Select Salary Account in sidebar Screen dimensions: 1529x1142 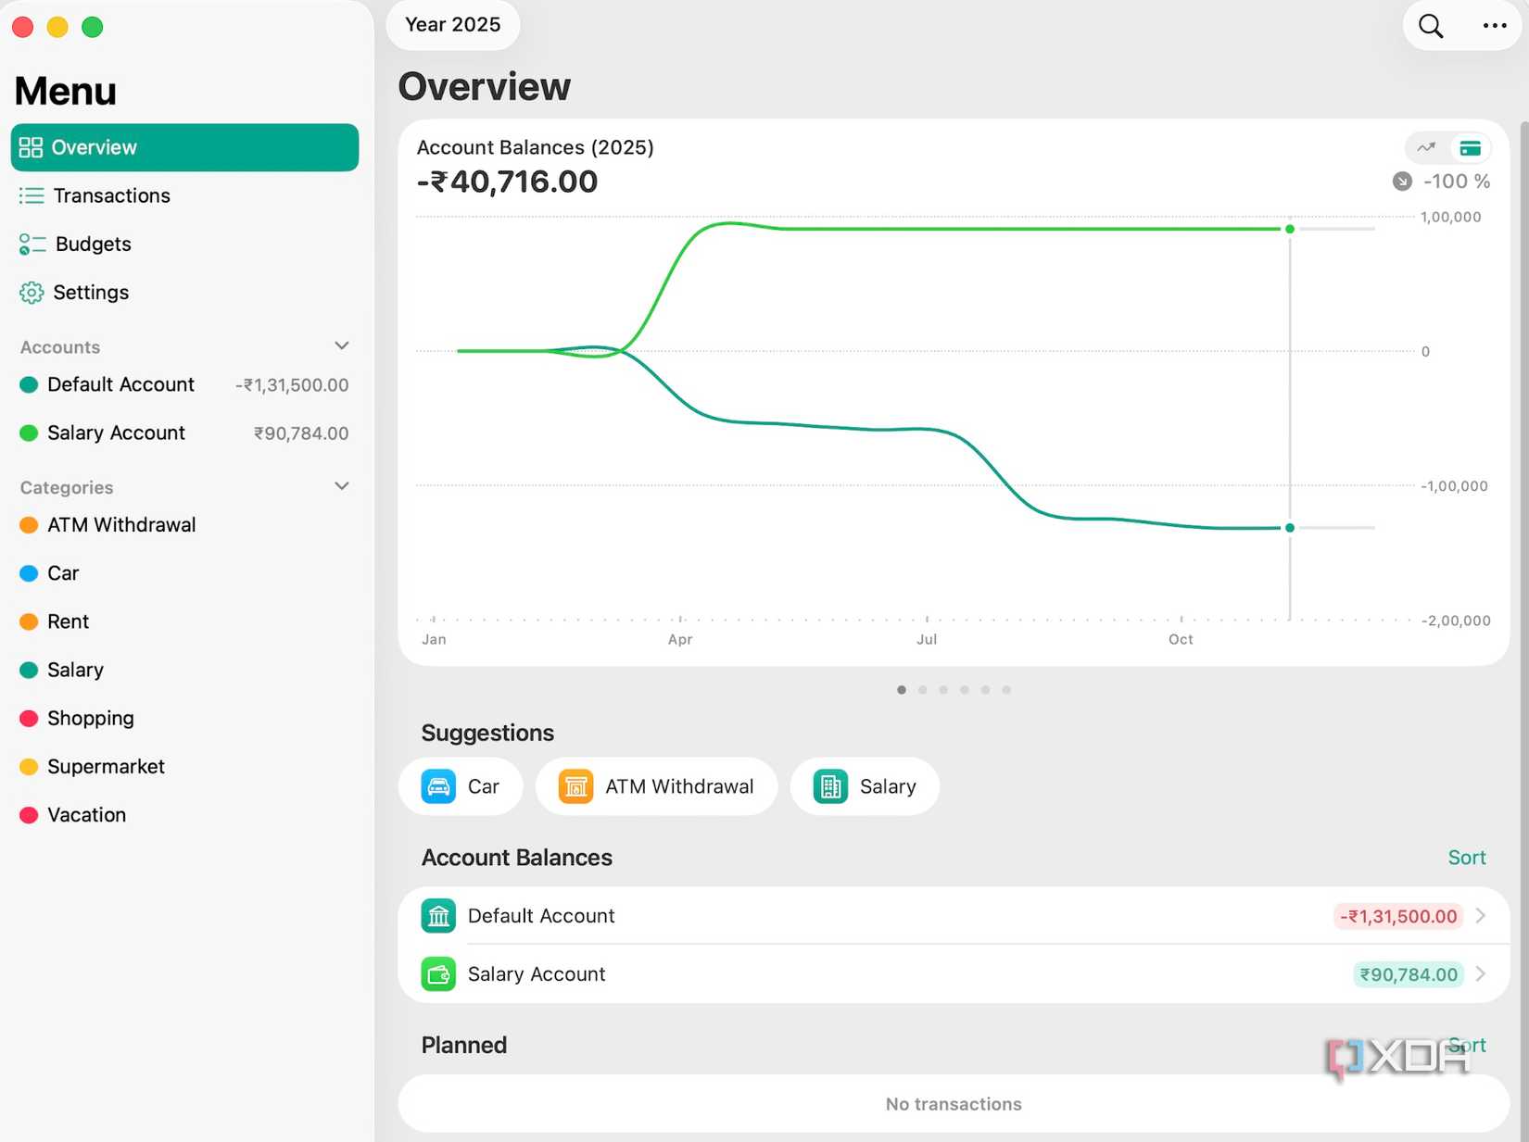coord(184,433)
